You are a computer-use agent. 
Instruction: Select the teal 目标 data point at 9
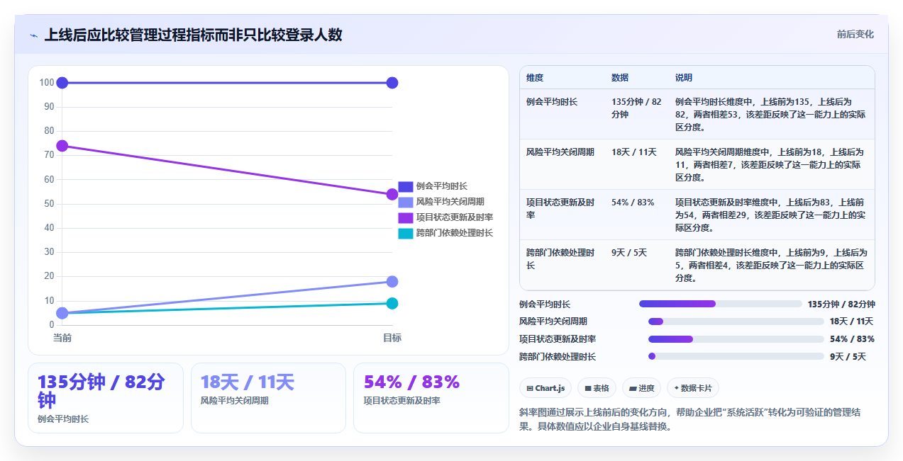point(392,303)
